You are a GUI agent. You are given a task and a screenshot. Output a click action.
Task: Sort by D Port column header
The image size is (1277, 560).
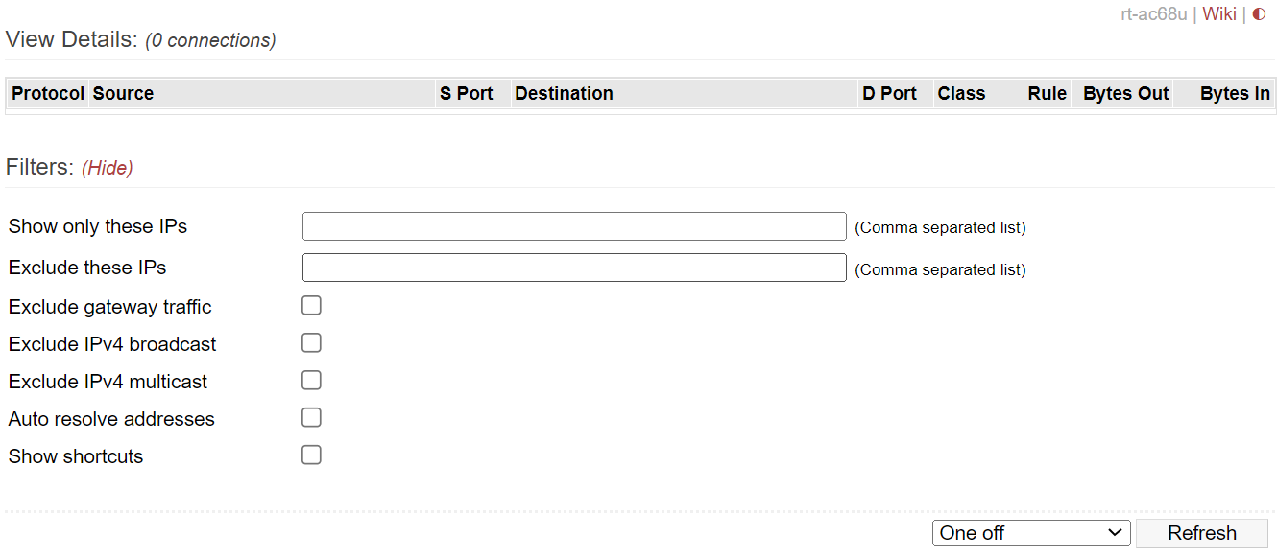tap(896, 93)
